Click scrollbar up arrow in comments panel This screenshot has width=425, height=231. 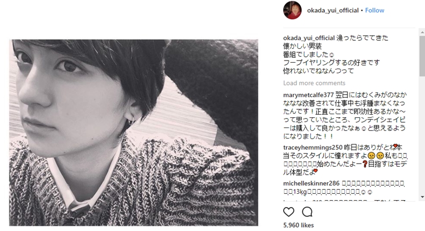422,32
